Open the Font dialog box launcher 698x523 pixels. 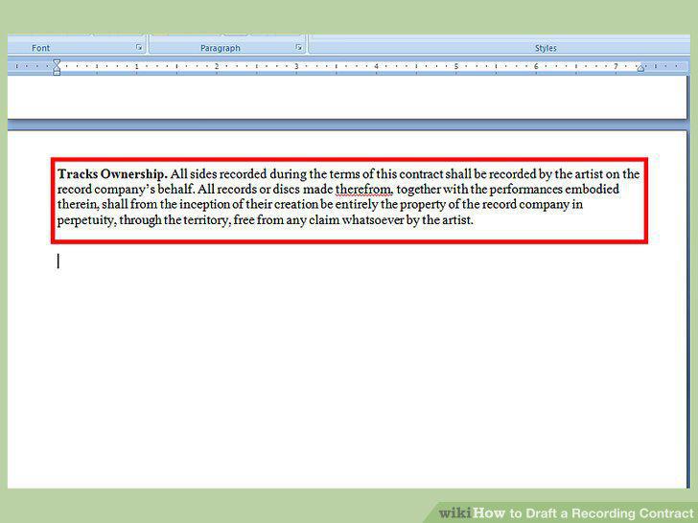[139, 47]
